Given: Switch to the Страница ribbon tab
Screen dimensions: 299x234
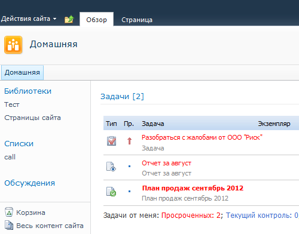Looking at the screenshot, I should [137, 20].
